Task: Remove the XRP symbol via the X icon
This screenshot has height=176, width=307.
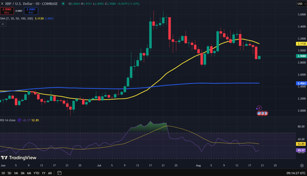Action: (2, 4)
